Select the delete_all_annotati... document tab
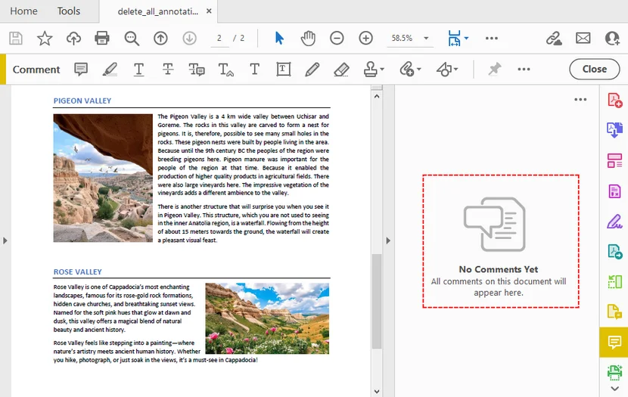 pyautogui.click(x=158, y=11)
